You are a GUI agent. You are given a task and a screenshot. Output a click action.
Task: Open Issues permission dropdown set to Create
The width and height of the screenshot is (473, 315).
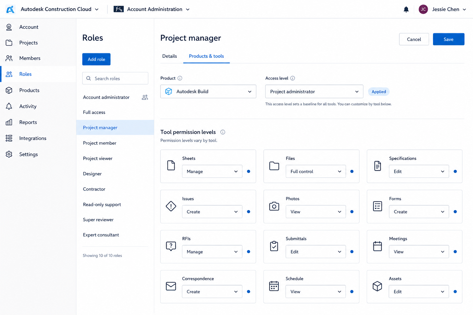[212, 212]
